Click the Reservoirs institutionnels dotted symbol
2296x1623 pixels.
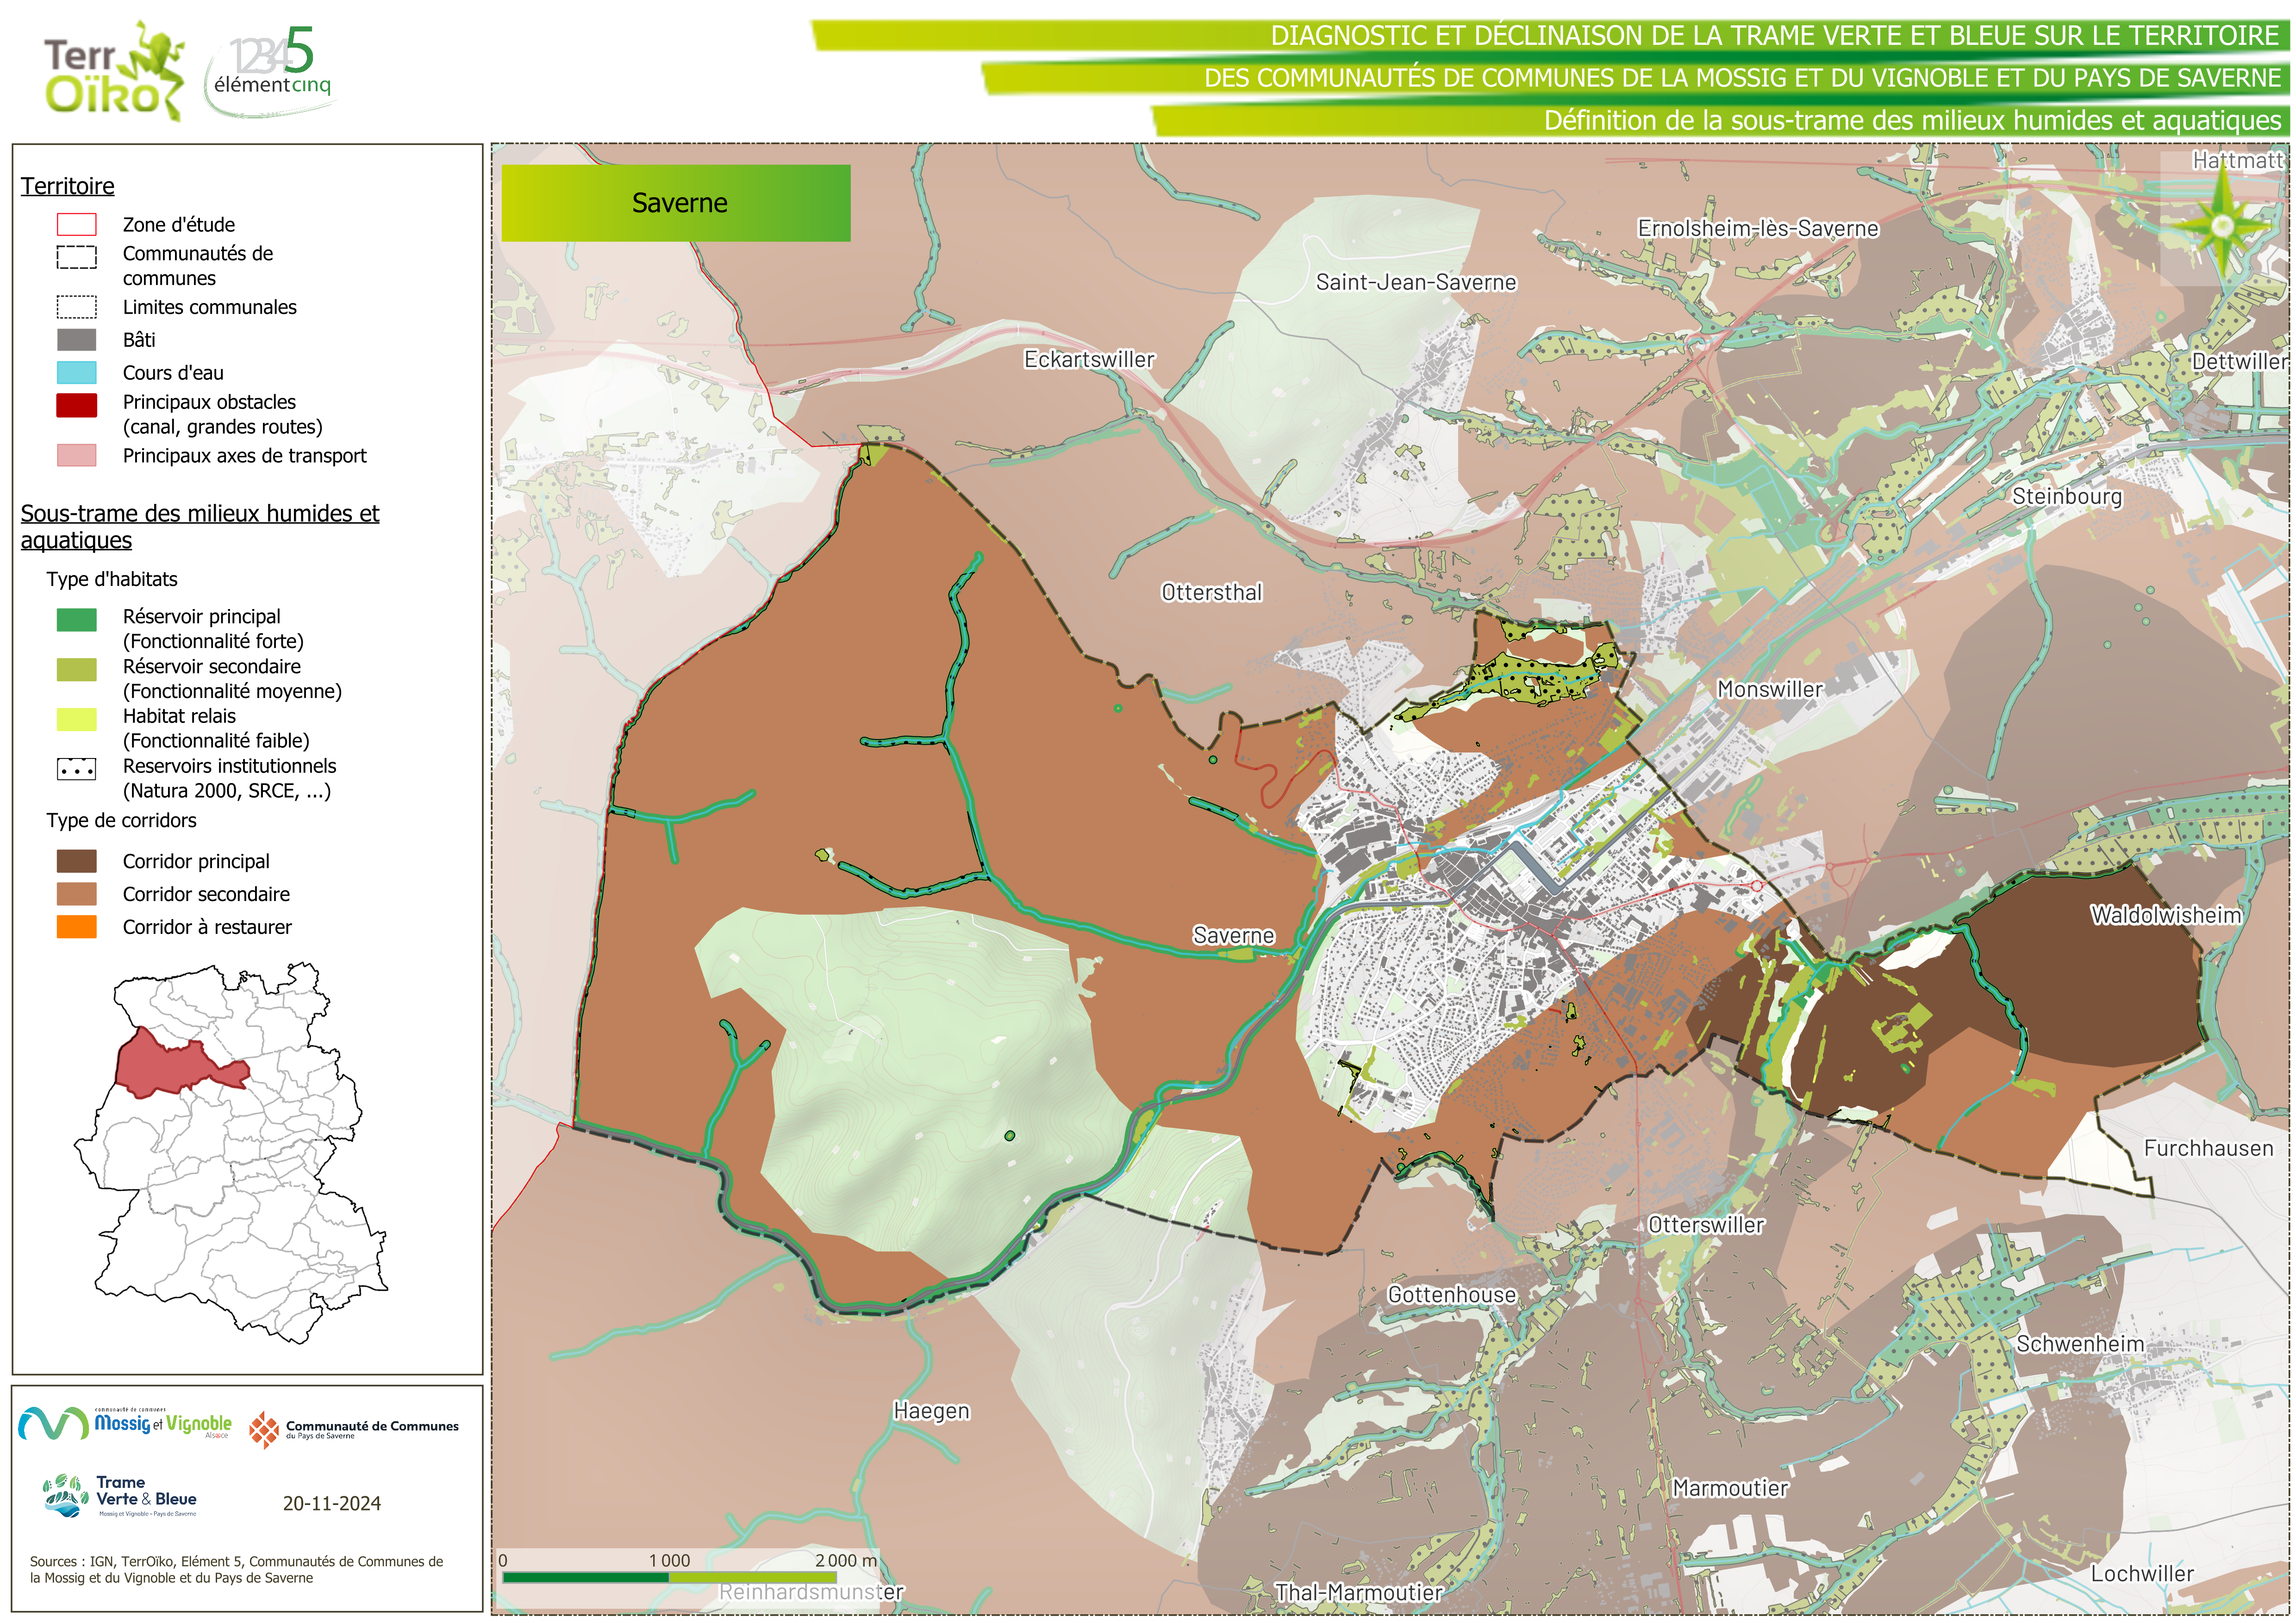tap(77, 770)
